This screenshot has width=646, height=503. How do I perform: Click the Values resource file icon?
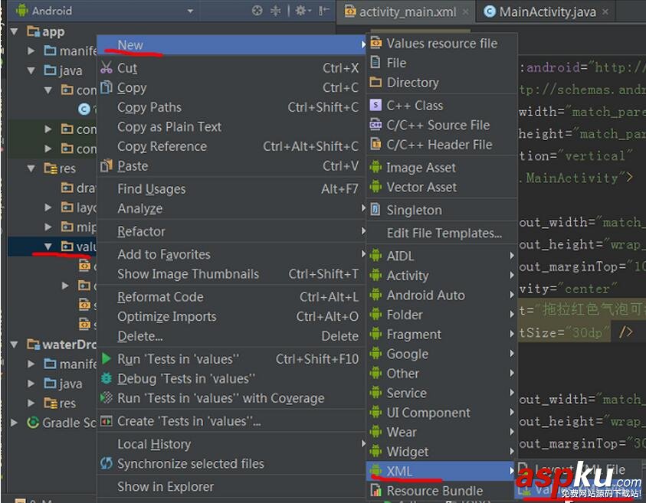pyautogui.click(x=375, y=43)
